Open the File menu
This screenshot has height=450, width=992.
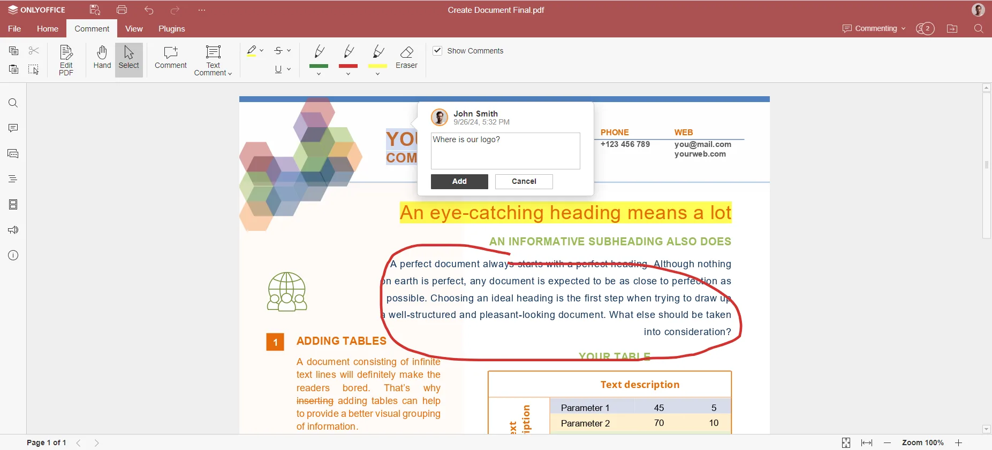click(14, 29)
